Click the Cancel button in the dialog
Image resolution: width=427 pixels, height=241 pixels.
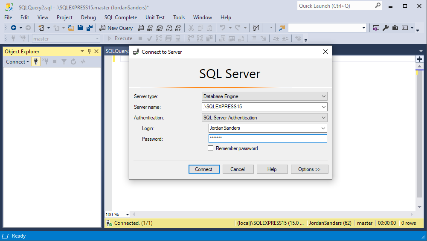[238, 169]
